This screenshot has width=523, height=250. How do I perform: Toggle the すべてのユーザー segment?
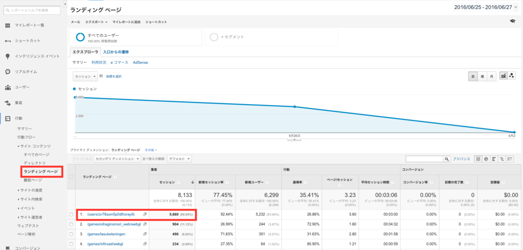pyautogui.click(x=135, y=37)
